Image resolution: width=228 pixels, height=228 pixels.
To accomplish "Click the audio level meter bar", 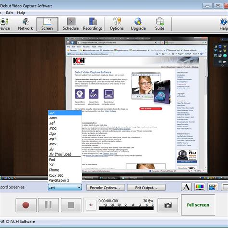I will point(126,208).
